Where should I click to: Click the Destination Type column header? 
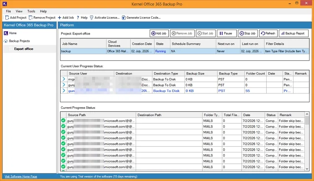[x=168, y=73]
